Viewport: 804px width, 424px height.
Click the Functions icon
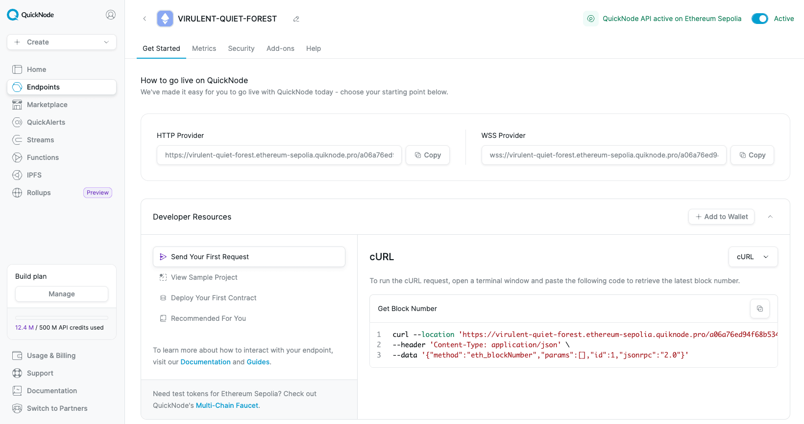tap(17, 157)
